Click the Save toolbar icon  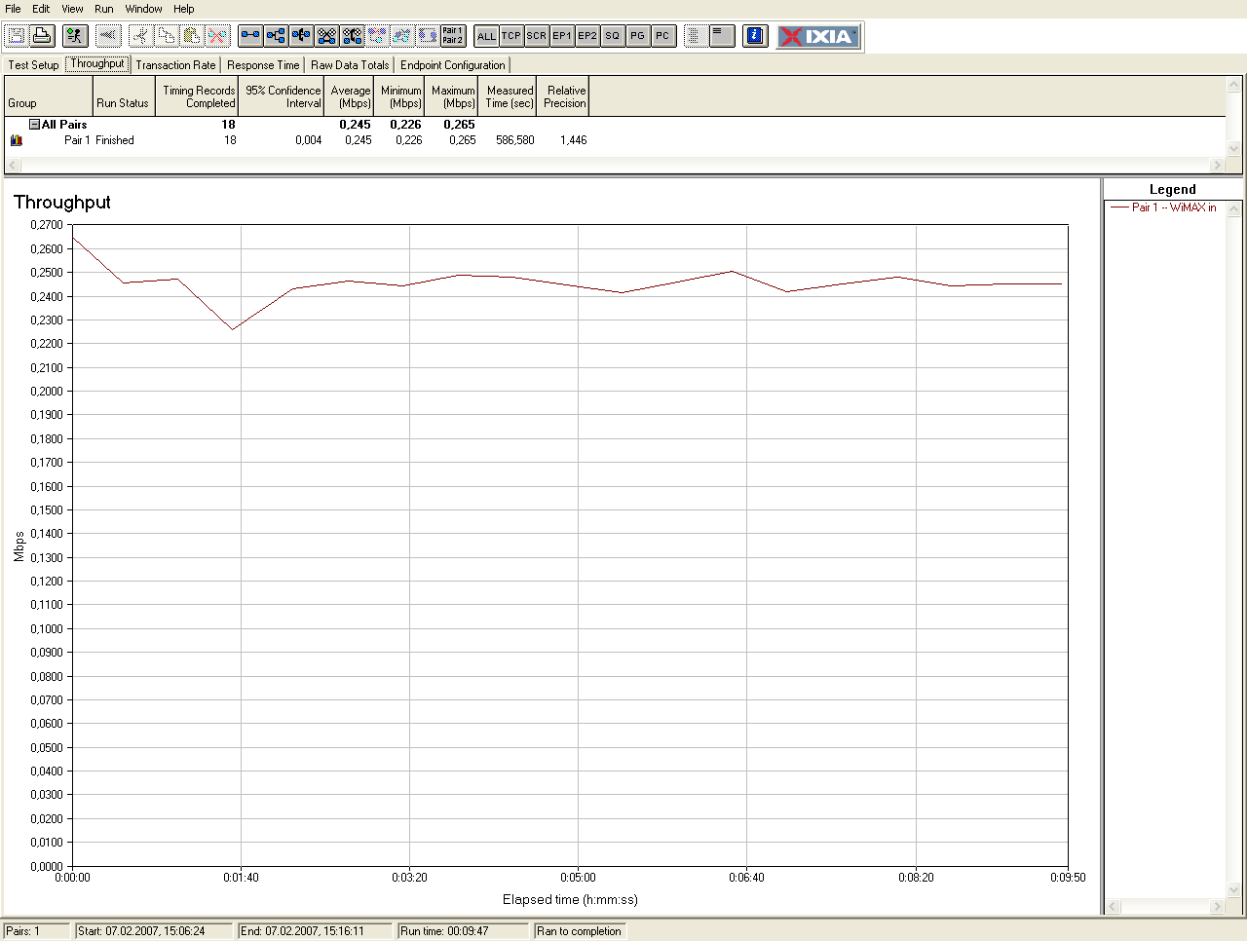[x=17, y=36]
